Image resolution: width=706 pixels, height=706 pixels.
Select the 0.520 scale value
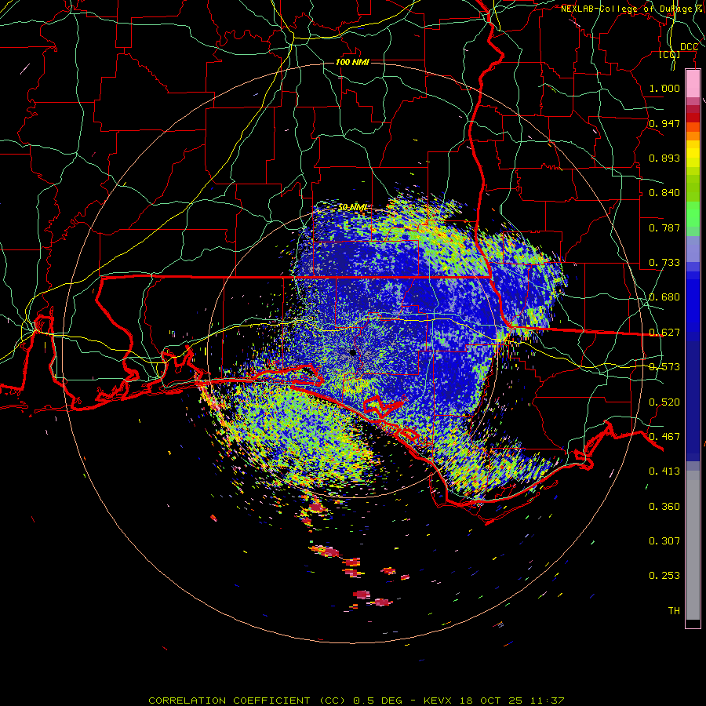(664, 402)
